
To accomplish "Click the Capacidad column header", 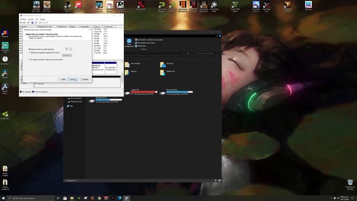I will pyautogui.click(x=86, y=27).
